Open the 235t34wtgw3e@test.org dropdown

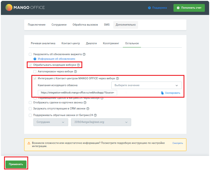coord(101,122)
